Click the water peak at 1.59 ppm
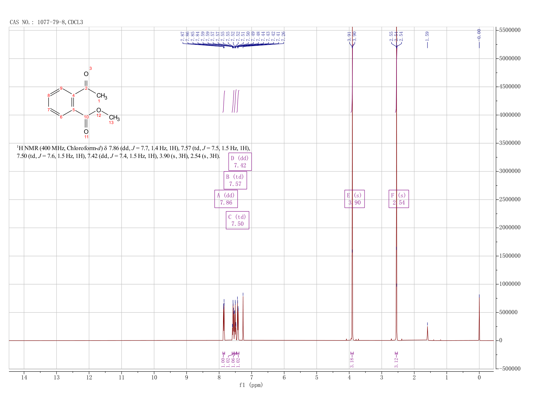The width and height of the screenshot is (538, 416). (427, 333)
